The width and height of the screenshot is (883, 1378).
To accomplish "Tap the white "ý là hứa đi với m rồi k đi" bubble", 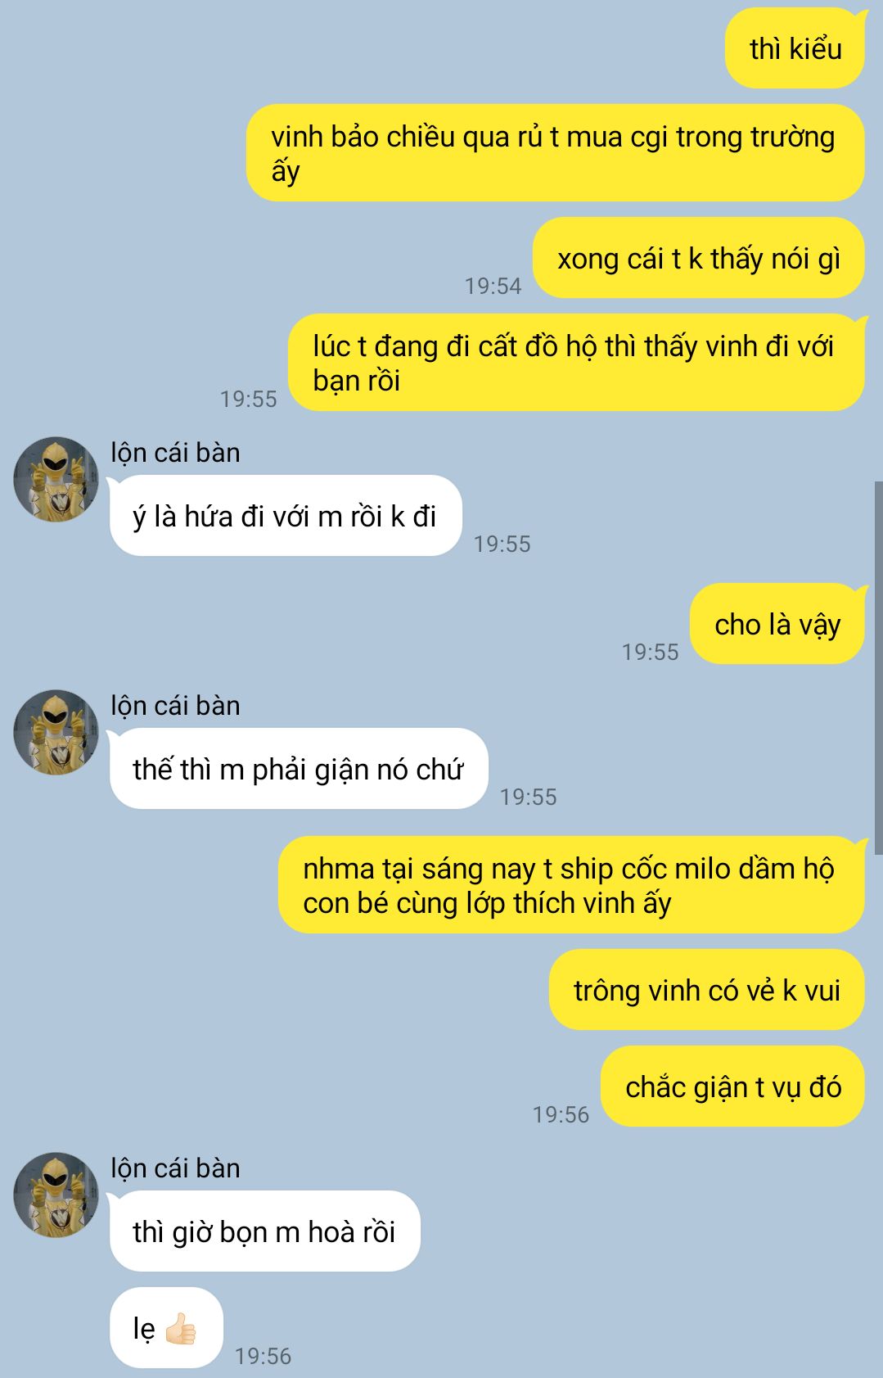I will pos(286,516).
